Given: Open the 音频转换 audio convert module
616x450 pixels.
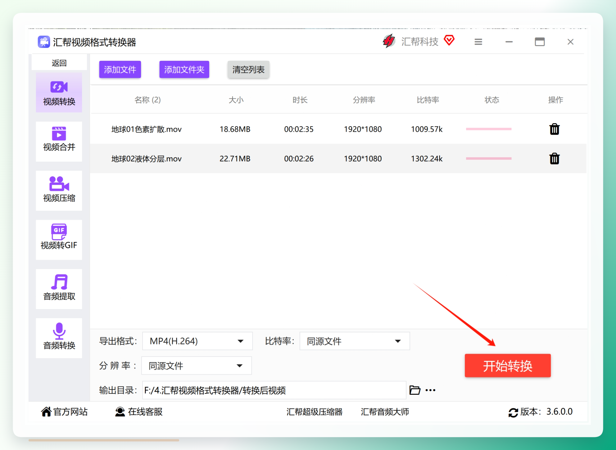Looking at the screenshot, I should [x=59, y=338].
